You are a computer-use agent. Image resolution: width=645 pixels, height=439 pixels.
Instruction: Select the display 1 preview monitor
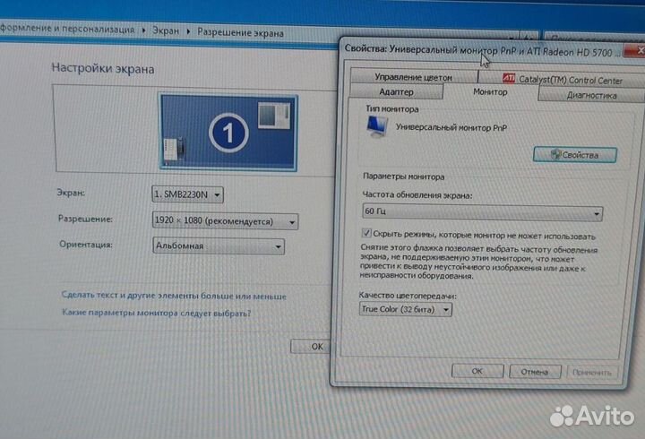(228, 133)
